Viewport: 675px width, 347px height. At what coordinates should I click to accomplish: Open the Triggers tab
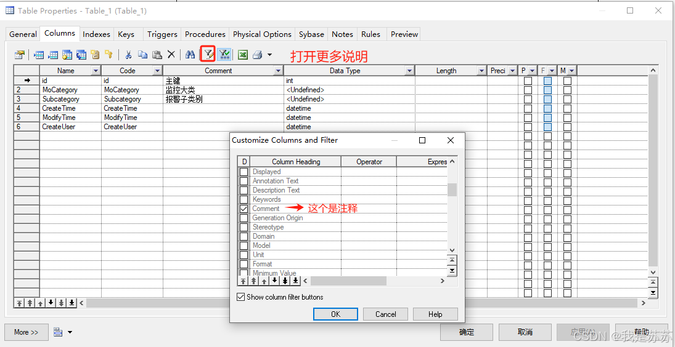coord(162,34)
